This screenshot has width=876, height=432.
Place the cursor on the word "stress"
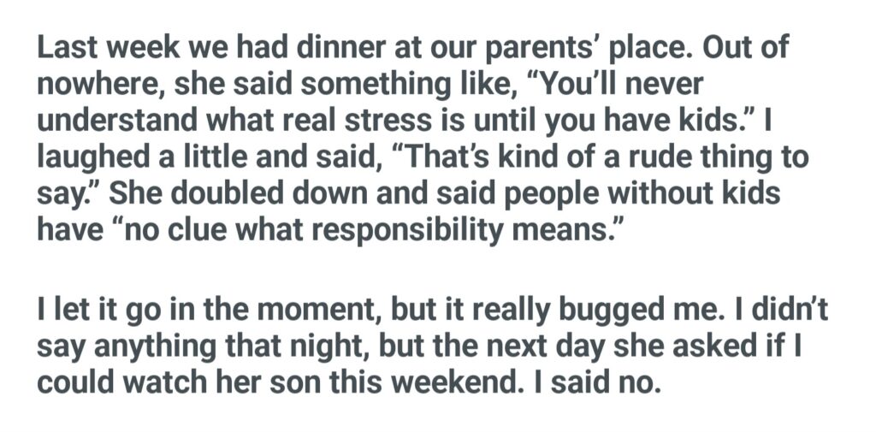click(x=374, y=121)
